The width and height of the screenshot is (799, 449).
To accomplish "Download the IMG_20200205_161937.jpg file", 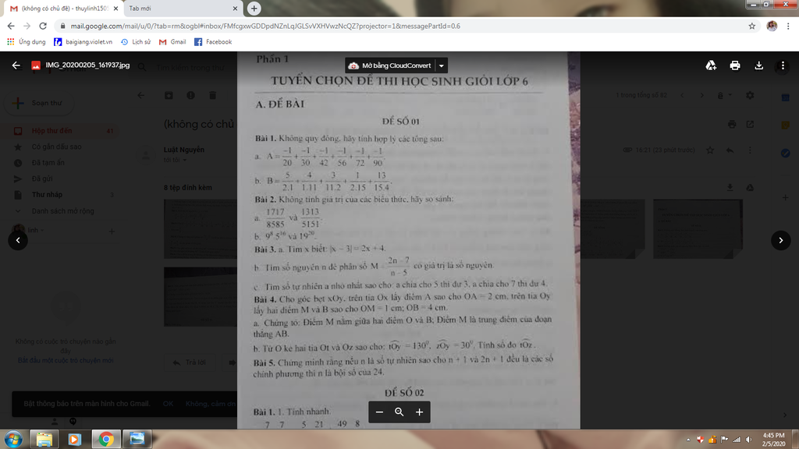I will tap(758, 65).
